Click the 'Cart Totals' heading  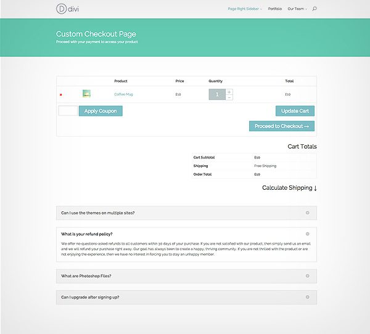[302, 147]
